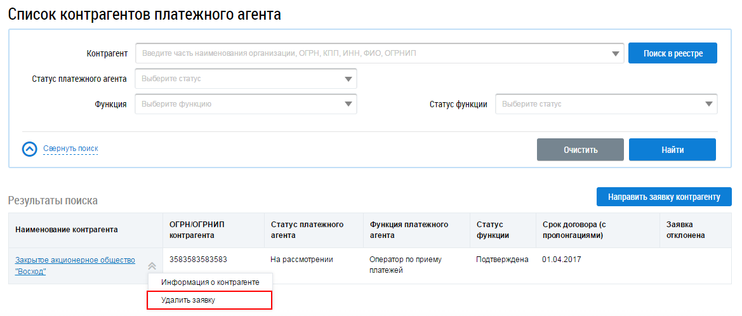Click the double-chevron icon in the Восход row
The image size is (742, 316).
coord(152,267)
